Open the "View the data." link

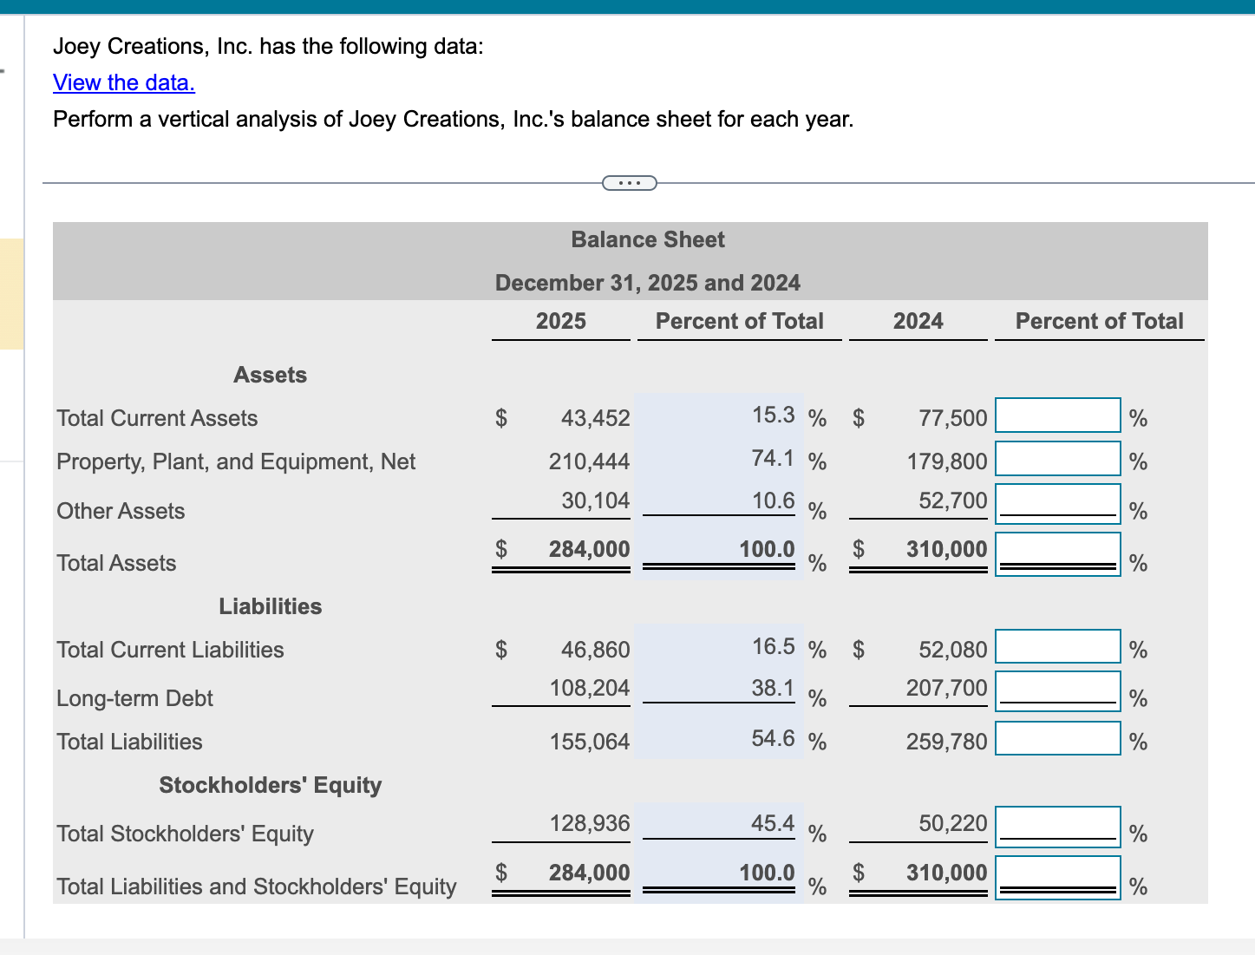[x=123, y=82]
